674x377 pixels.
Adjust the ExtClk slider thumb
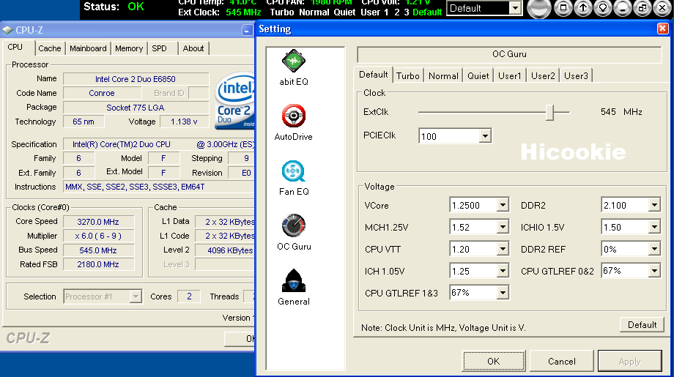tap(549, 112)
